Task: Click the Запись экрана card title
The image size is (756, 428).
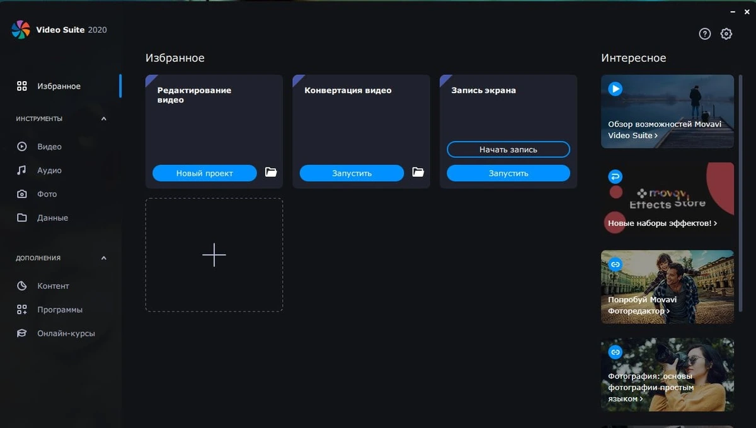Action: pos(483,90)
